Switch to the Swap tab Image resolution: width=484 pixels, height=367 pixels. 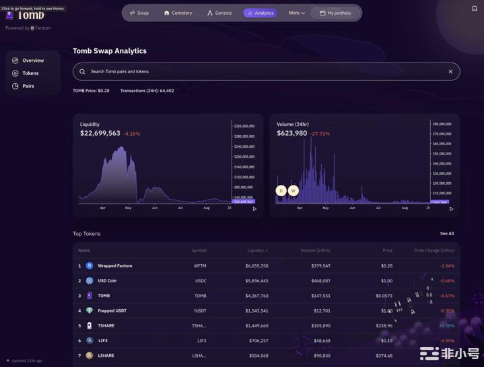pos(139,13)
